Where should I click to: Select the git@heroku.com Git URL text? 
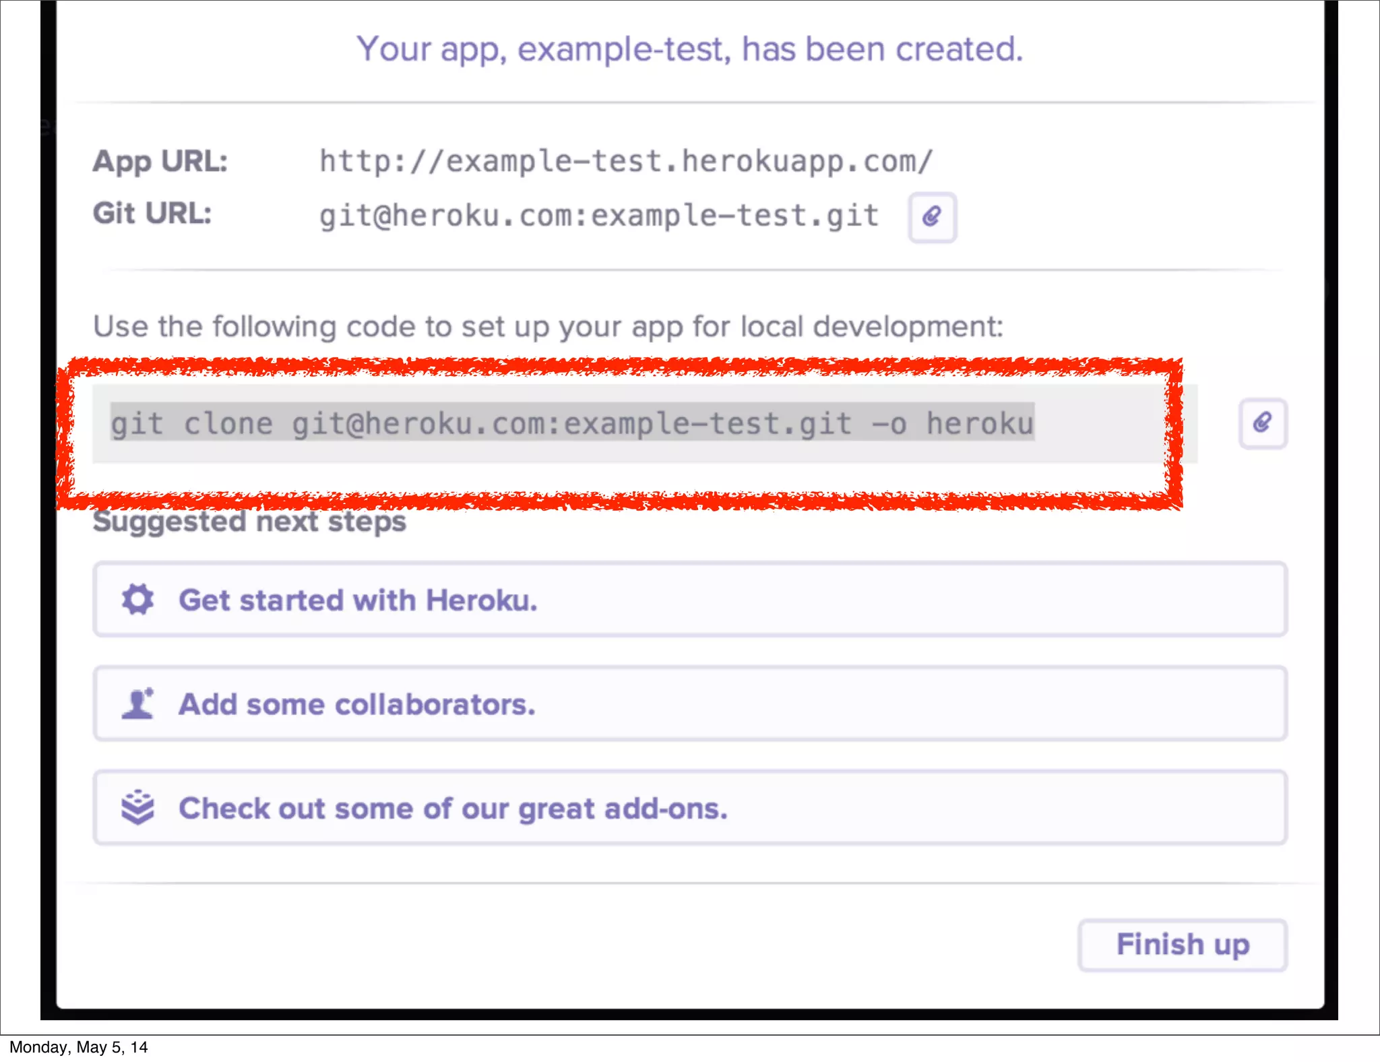(x=598, y=216)
